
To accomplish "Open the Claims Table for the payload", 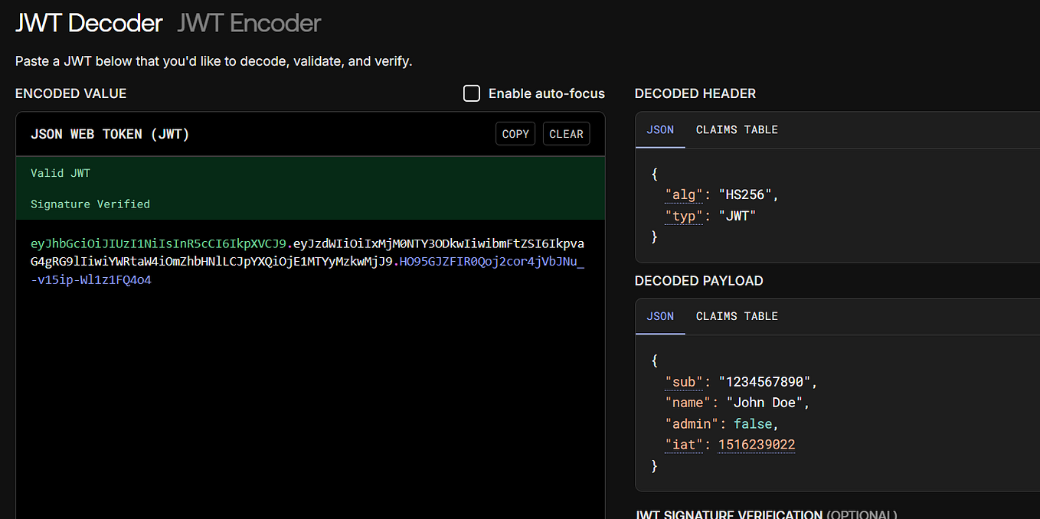I will (x=737, y=316).
